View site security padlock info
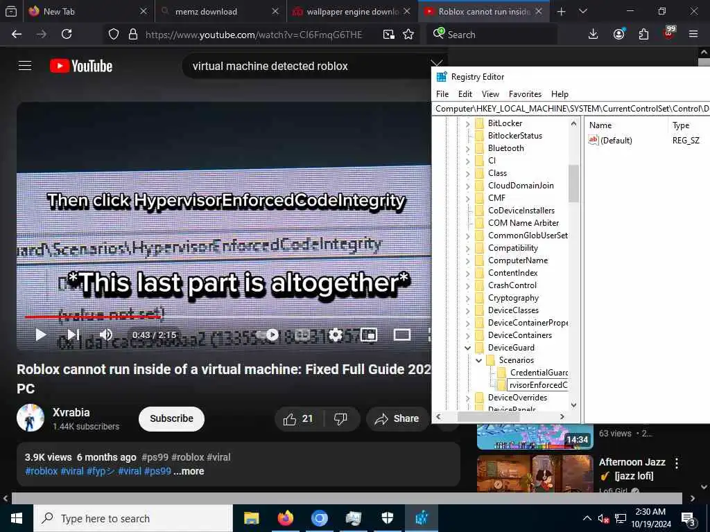Image resolution: width=710 pixels, height=532 pixels. (133, 35)
